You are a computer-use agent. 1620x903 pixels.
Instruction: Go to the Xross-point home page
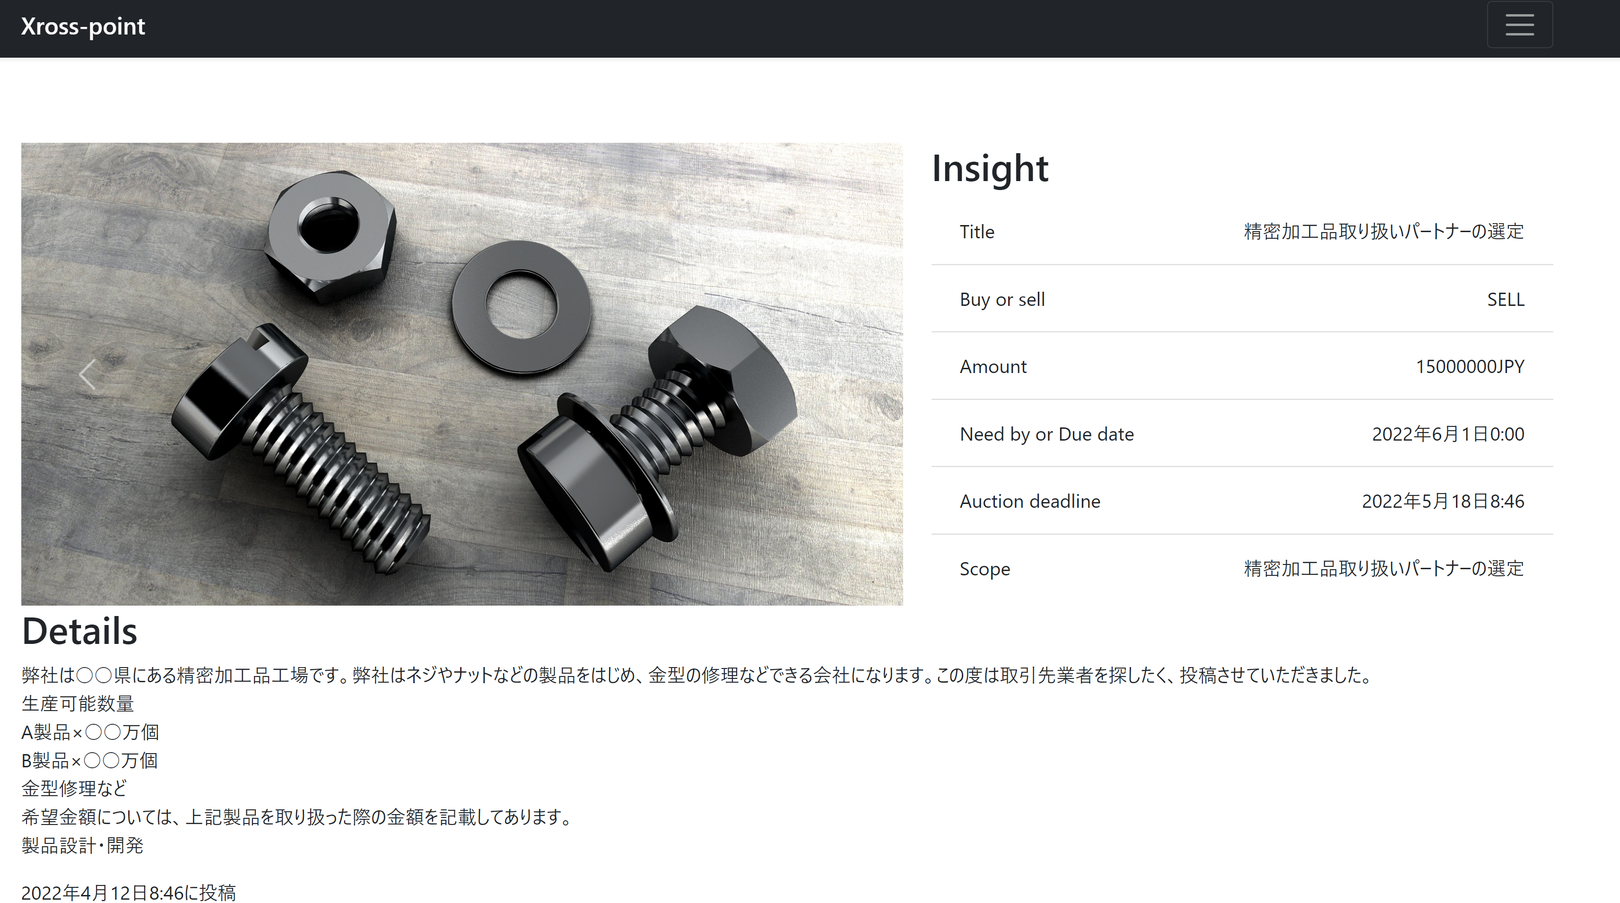tap(83, 26)
